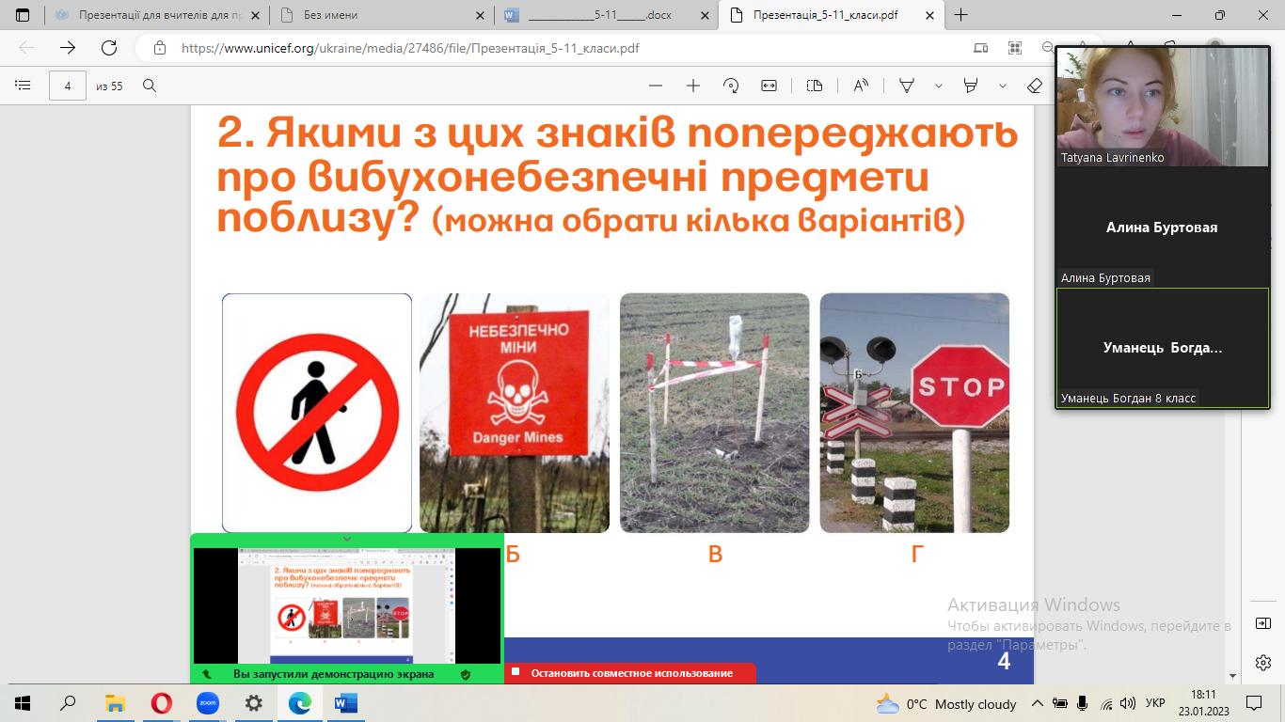
Task: Select Уманець Богдан participant tile
Action: click(x=1163, y=348)
